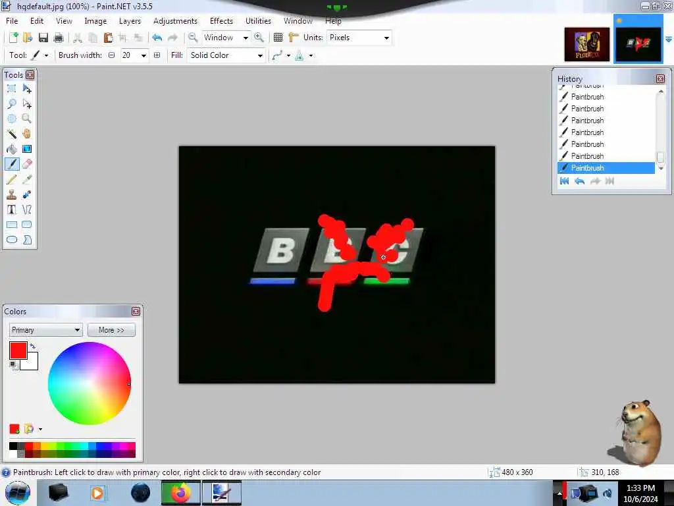Screen dimensions: 674x506
Task: Toggle the rulers display
Action: tap(294, 38)
